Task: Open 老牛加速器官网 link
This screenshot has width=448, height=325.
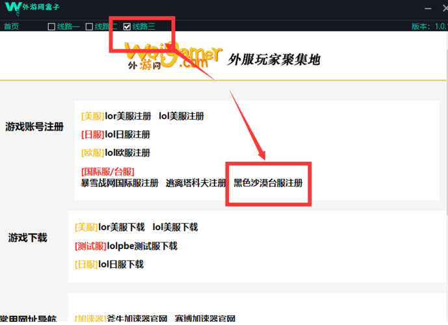Action: coord(137,318)
